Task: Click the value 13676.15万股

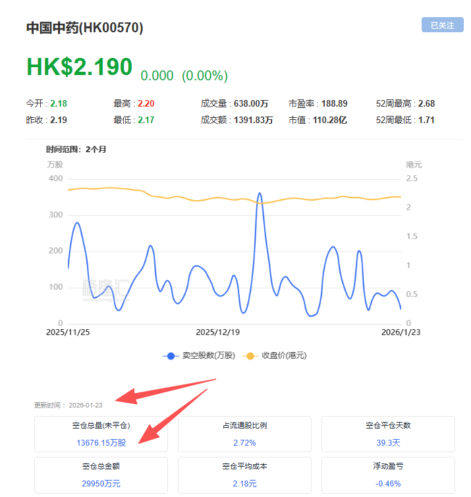Action: 101,443
